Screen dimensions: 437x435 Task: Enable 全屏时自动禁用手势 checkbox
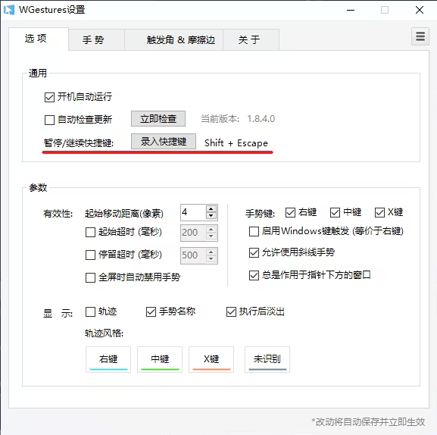(x=90, y=277)
